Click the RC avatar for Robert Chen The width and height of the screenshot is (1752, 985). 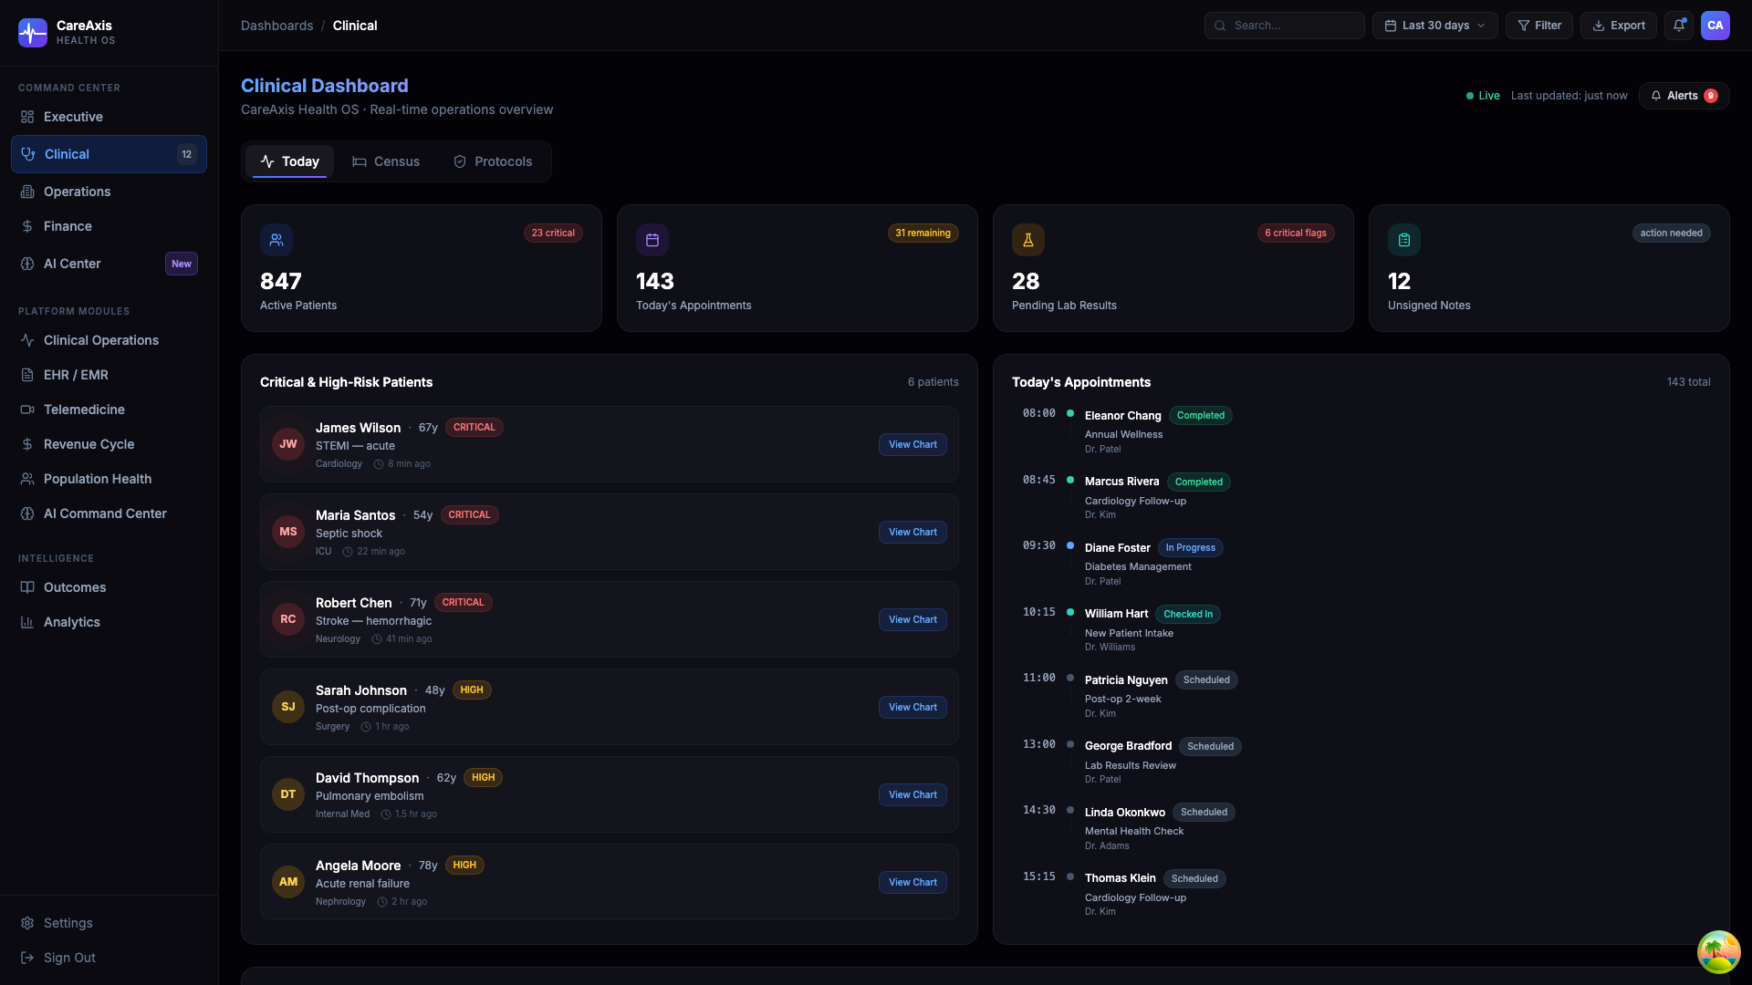(x=288, y=619)
